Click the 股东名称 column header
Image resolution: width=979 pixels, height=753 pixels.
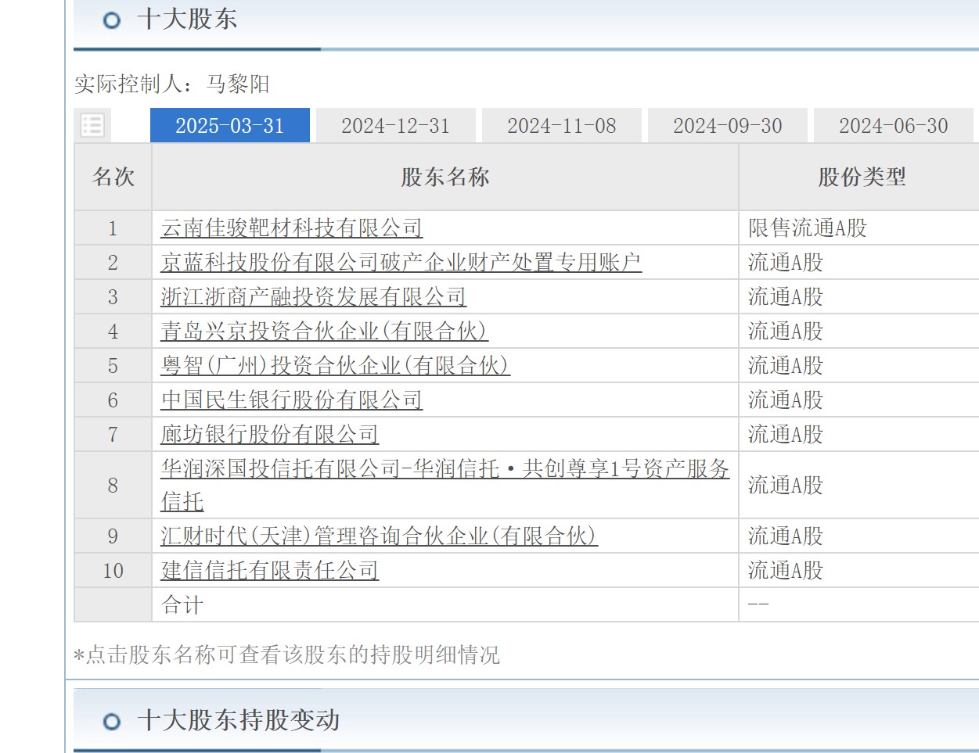coord(445,177)
